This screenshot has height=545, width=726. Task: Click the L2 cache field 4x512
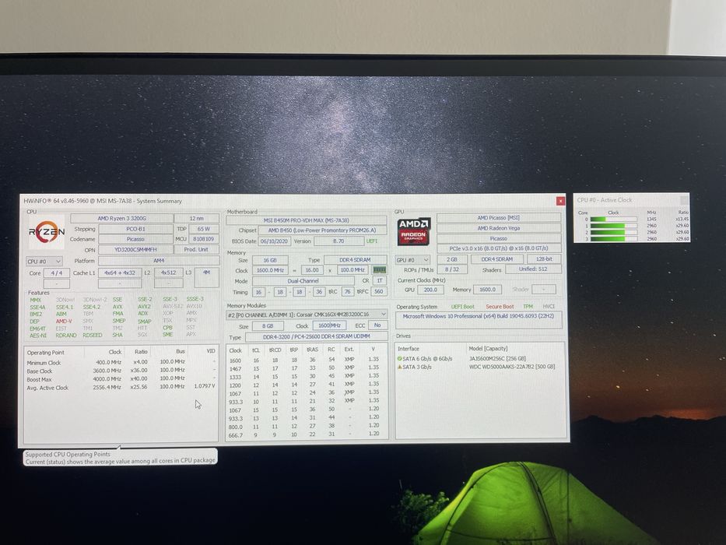point(169,273)
